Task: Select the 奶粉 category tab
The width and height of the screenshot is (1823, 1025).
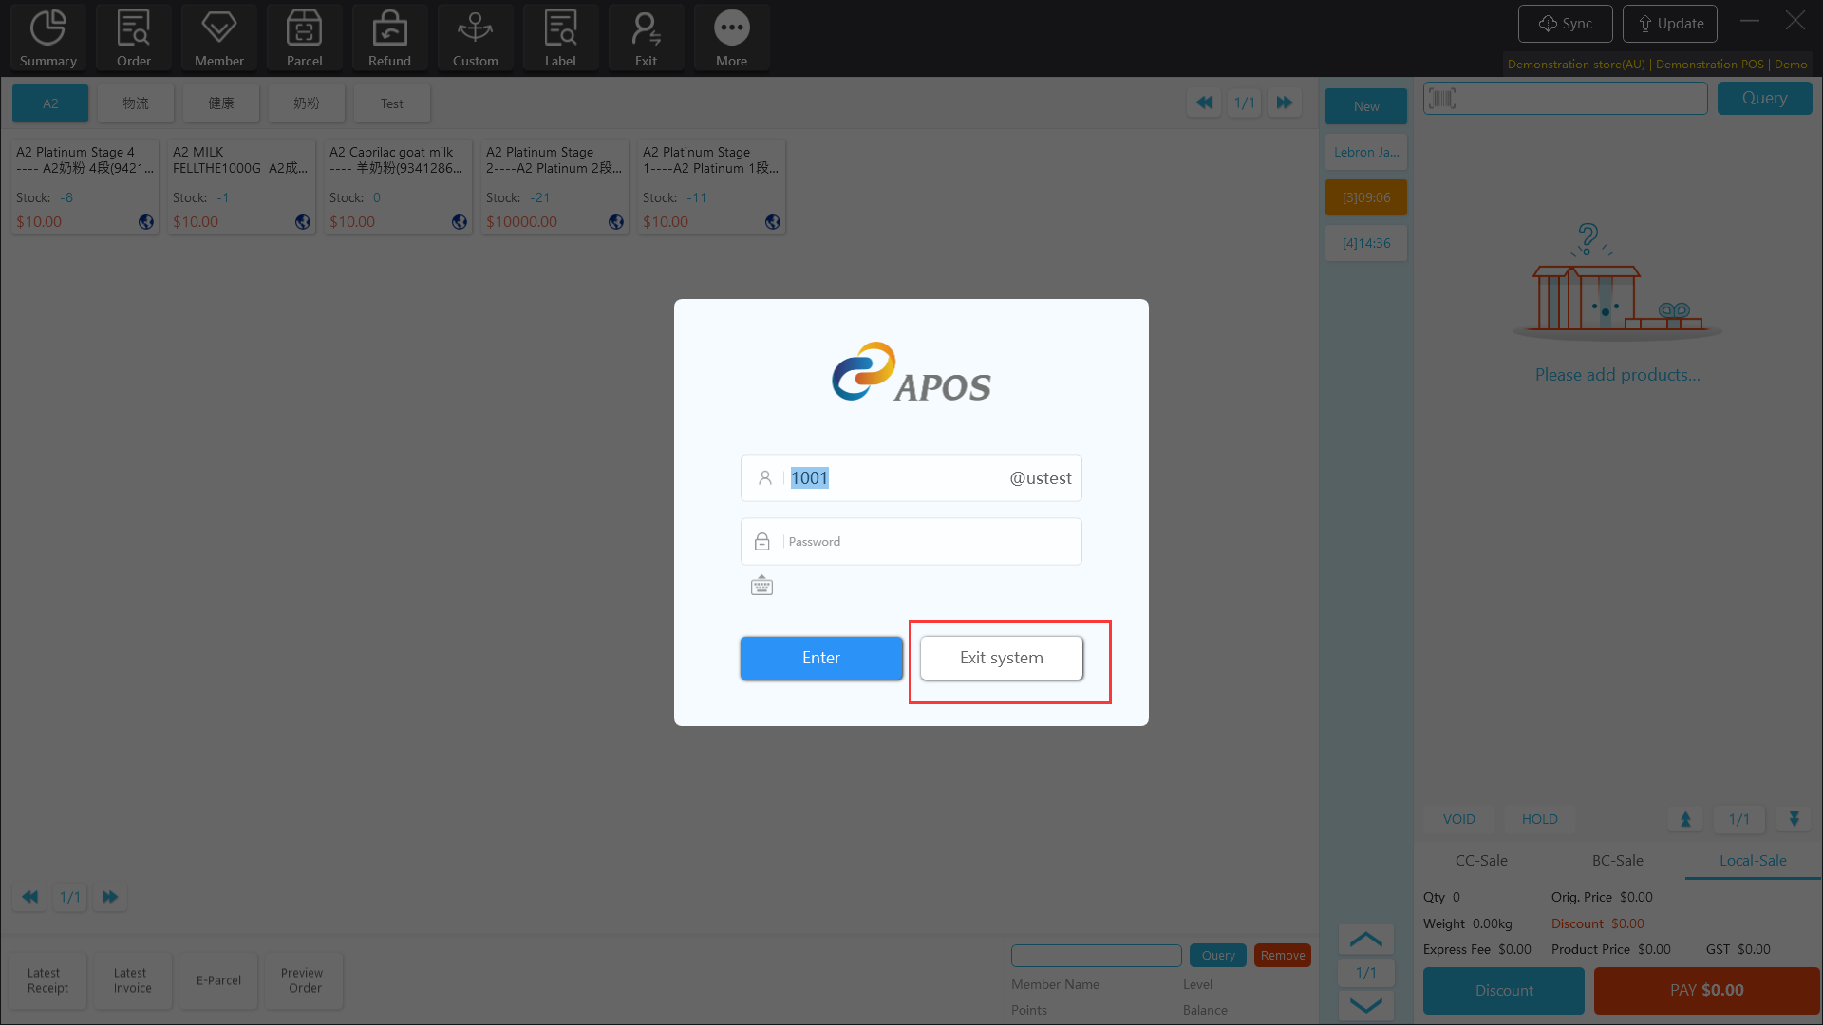Action: click(x=306, y=103)
